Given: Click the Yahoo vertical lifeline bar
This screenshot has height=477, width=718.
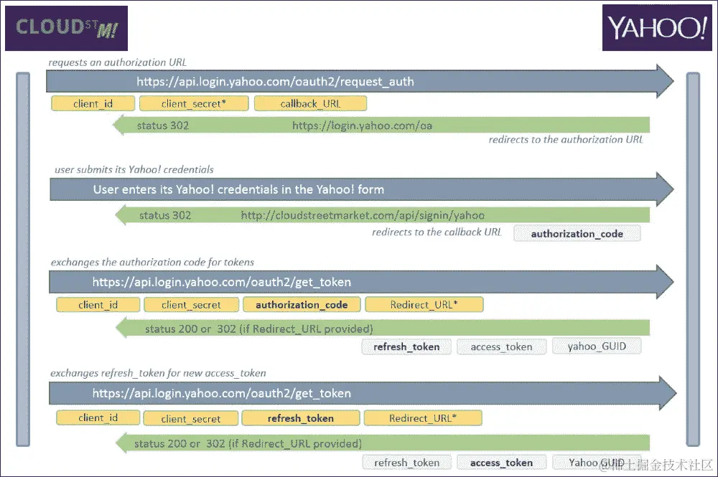Looking at the screenshot, I should tap(694, 260).
